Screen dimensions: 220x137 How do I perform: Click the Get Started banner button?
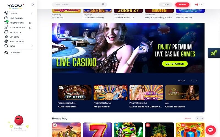coord(175,64)
